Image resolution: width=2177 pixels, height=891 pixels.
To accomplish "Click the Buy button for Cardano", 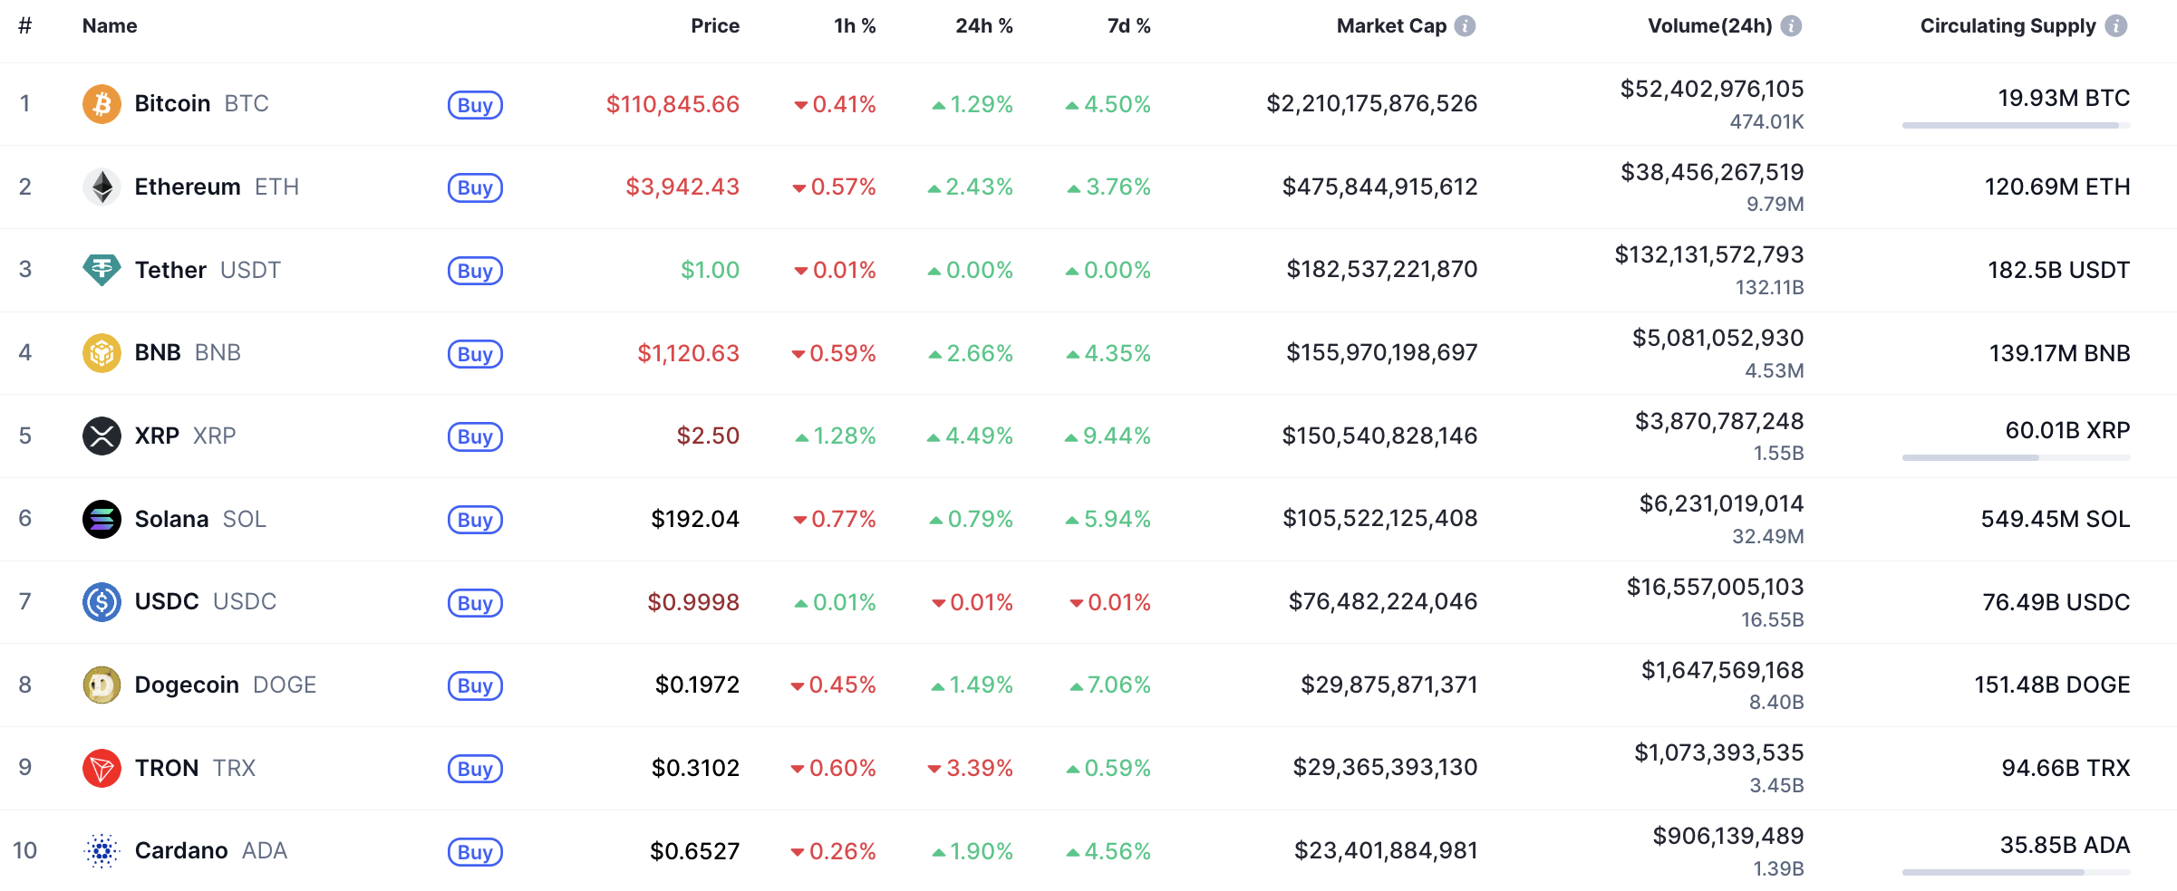I will (475, 852).
